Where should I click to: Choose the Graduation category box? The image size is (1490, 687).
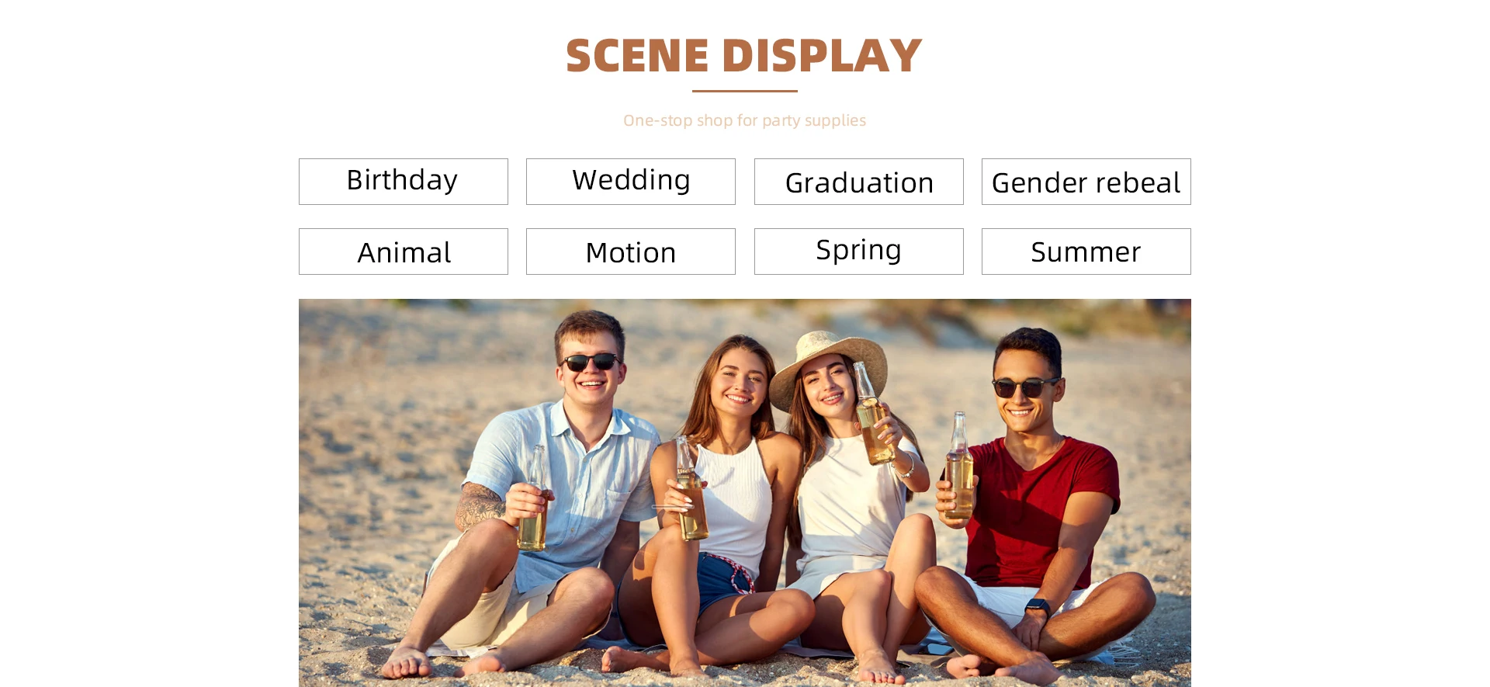pyautogui.click(x=859, y=182)
